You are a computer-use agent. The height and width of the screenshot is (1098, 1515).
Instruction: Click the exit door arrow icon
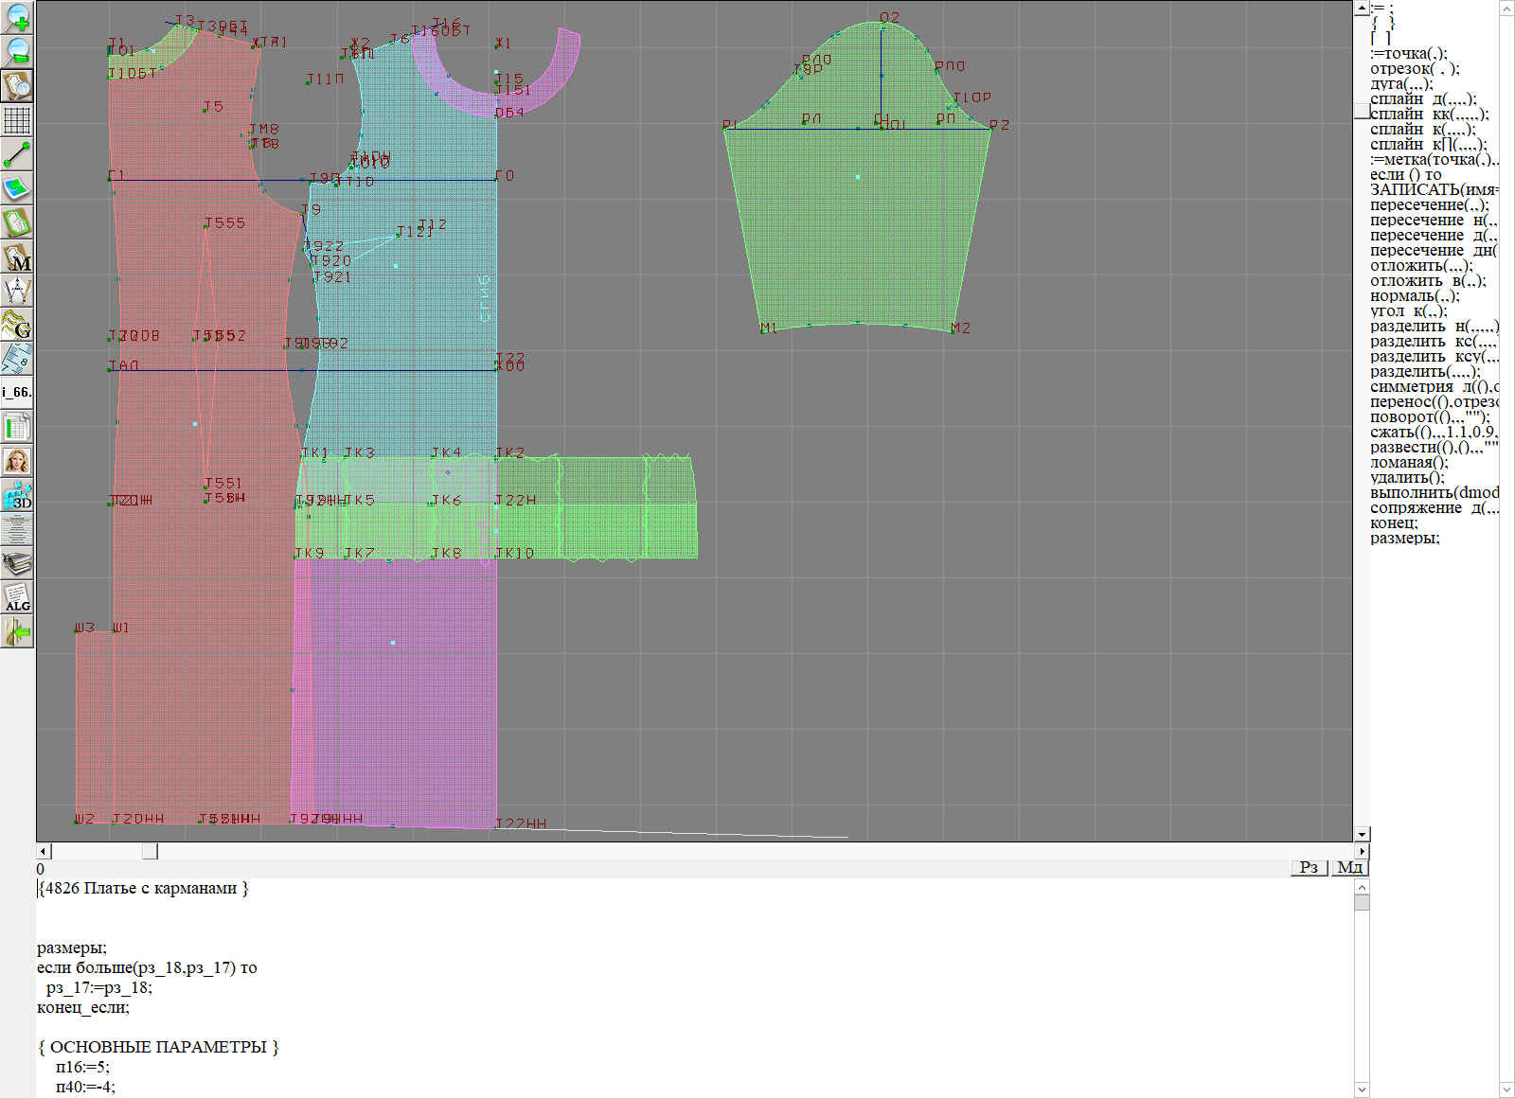click(x=17, y=631)
